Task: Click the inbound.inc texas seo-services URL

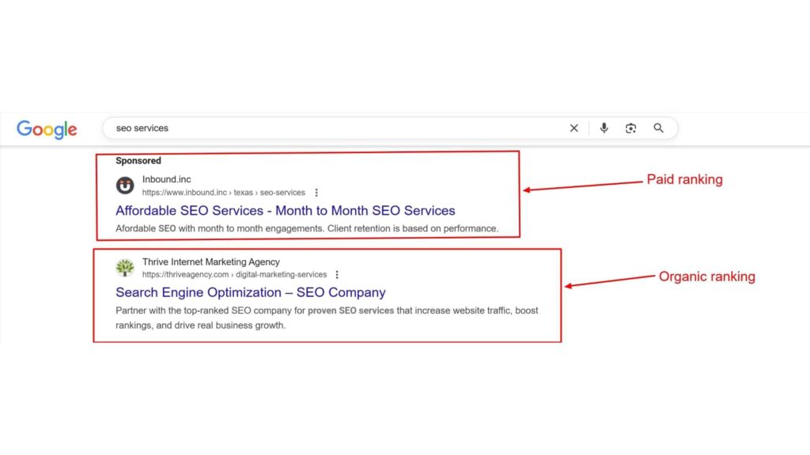Action: click(x=223, y=193)
